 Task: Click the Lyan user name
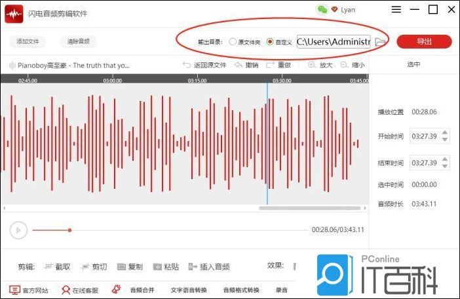click(348, 10)
